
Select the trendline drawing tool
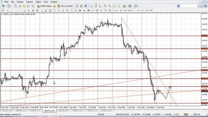click(x=20, y=10)
